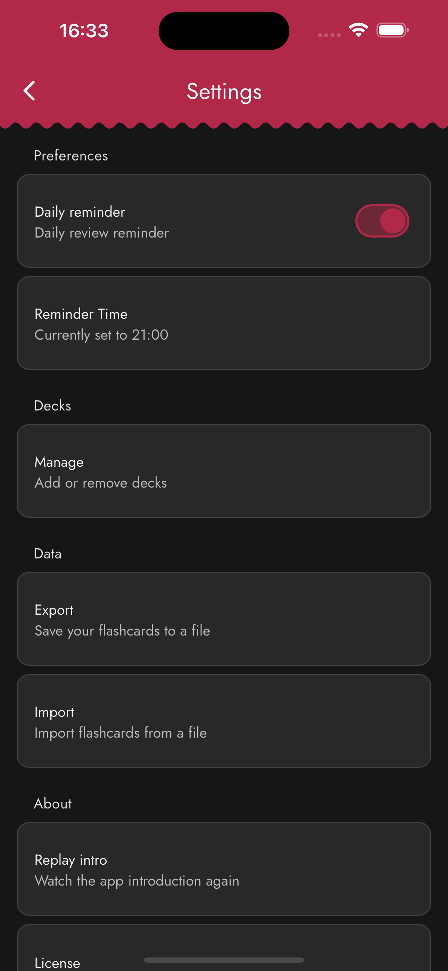Select Replay intro entry

[x=224, y=869]
